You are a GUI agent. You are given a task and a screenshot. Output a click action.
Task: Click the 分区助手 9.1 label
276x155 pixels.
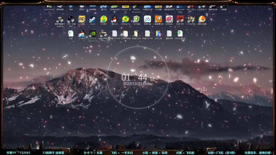(x=202, y=10)
